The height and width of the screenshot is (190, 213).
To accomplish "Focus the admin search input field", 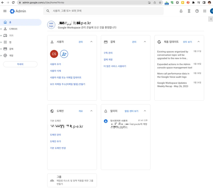I will pos(103,11).
